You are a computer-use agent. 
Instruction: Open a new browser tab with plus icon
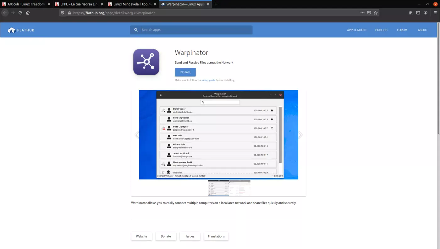(216, 4)
